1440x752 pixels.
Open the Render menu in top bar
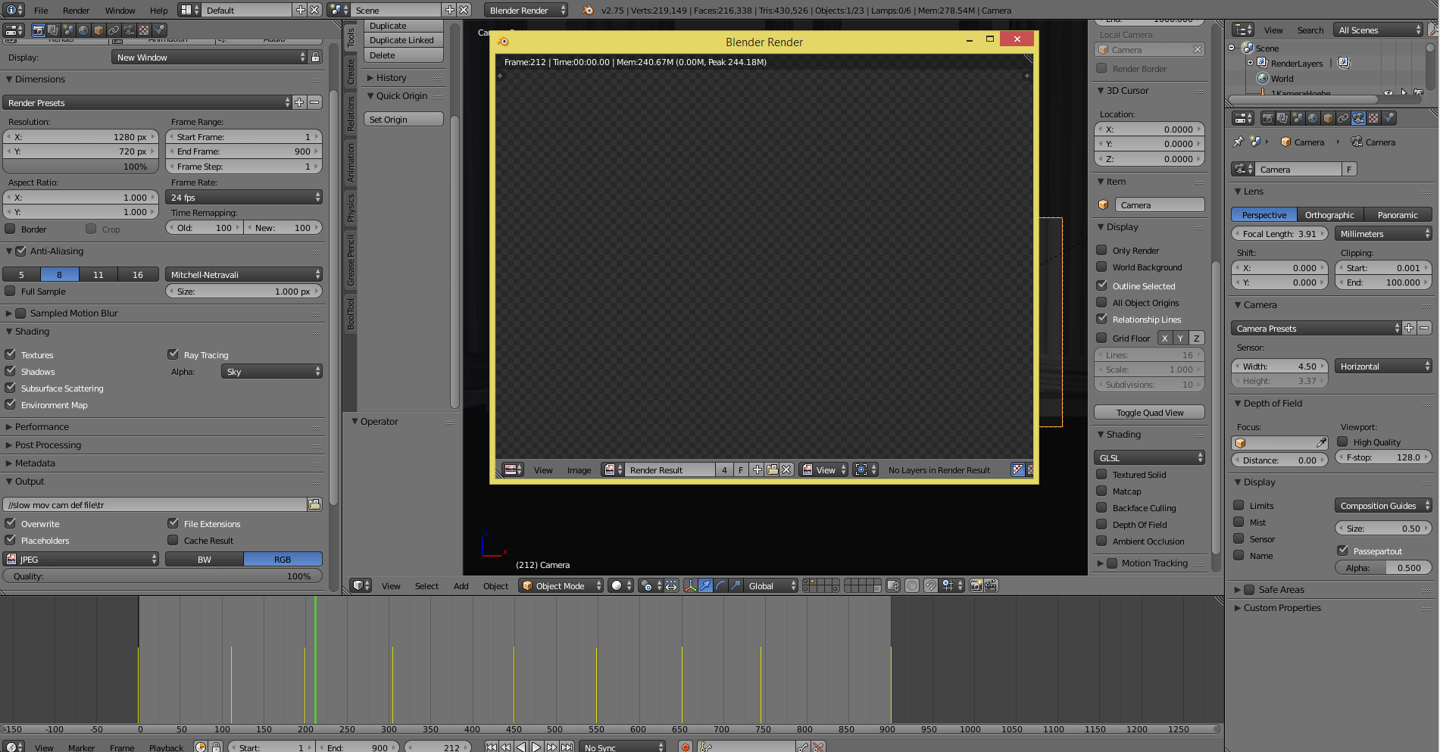point(76,10)
